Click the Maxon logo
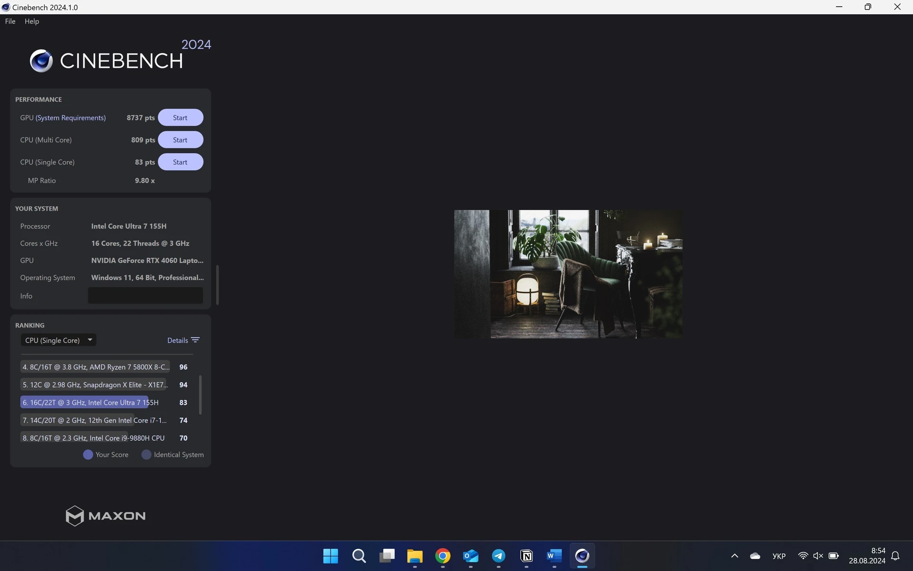 click(106, 516)
